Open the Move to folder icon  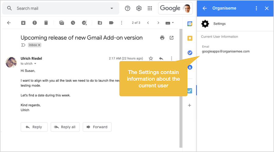[100, 23]
